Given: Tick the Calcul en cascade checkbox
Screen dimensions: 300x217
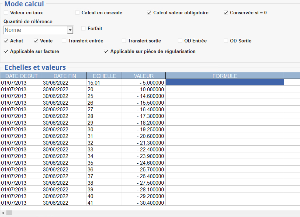Looking at the screenshot, I should (x=77, y=13).
